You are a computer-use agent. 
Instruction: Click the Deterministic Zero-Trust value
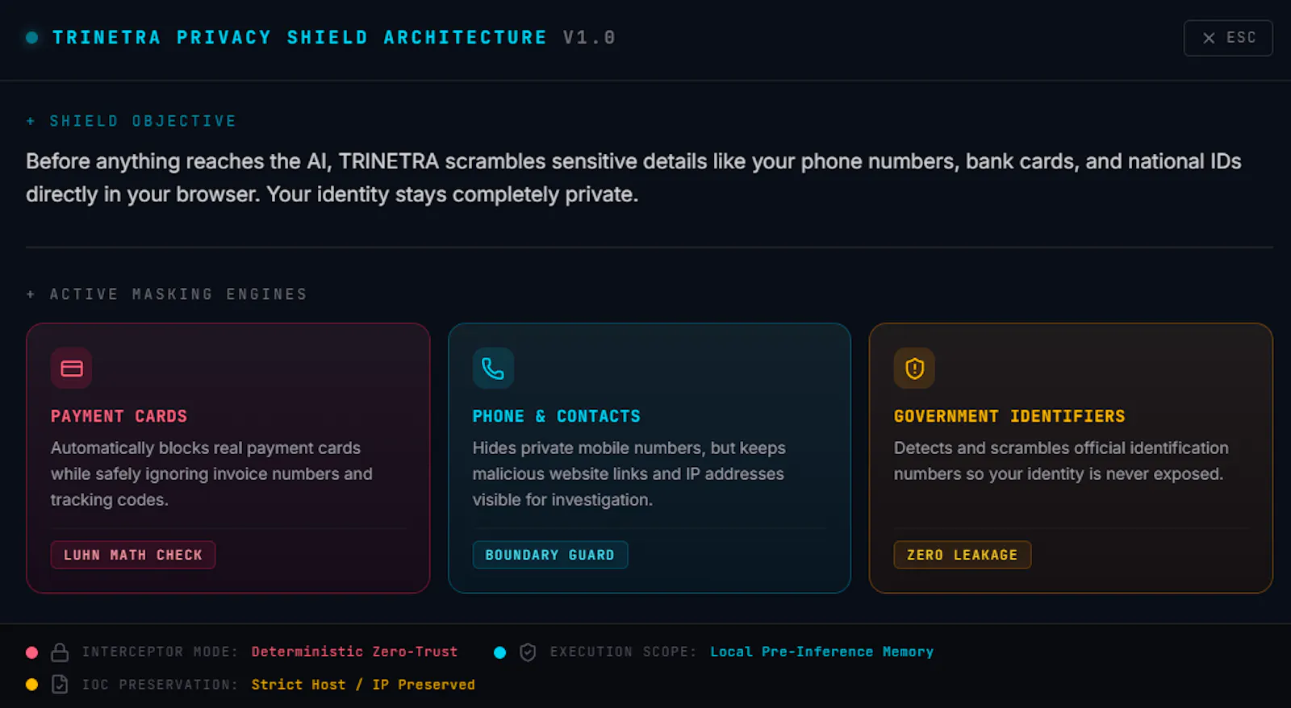click(354, 652)
